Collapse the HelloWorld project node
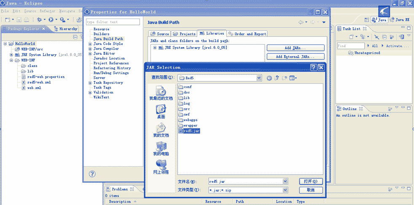414x205 pixels. (5, 43)
